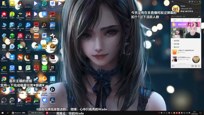Open the Riot client desktop shortcut
Screen dimensions: 204x115
click(x=4, y=15)
